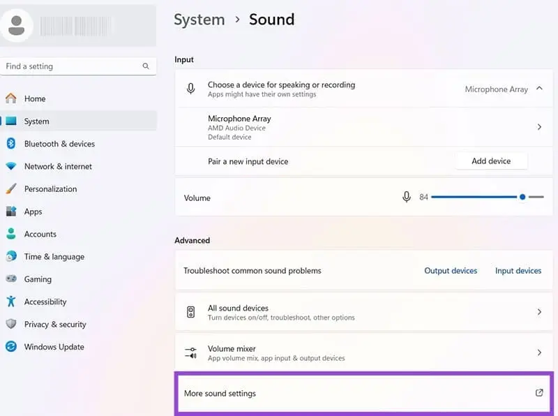558x416 pixels.
Task: Click the Apps icon in sidebar
Action: click(11, 211)
